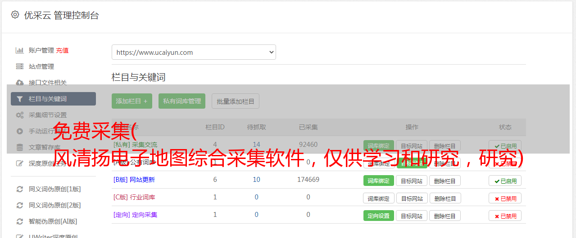Open 私有词库管理
576x238 pixels.
pyautogui.click(x=182, y=101)
